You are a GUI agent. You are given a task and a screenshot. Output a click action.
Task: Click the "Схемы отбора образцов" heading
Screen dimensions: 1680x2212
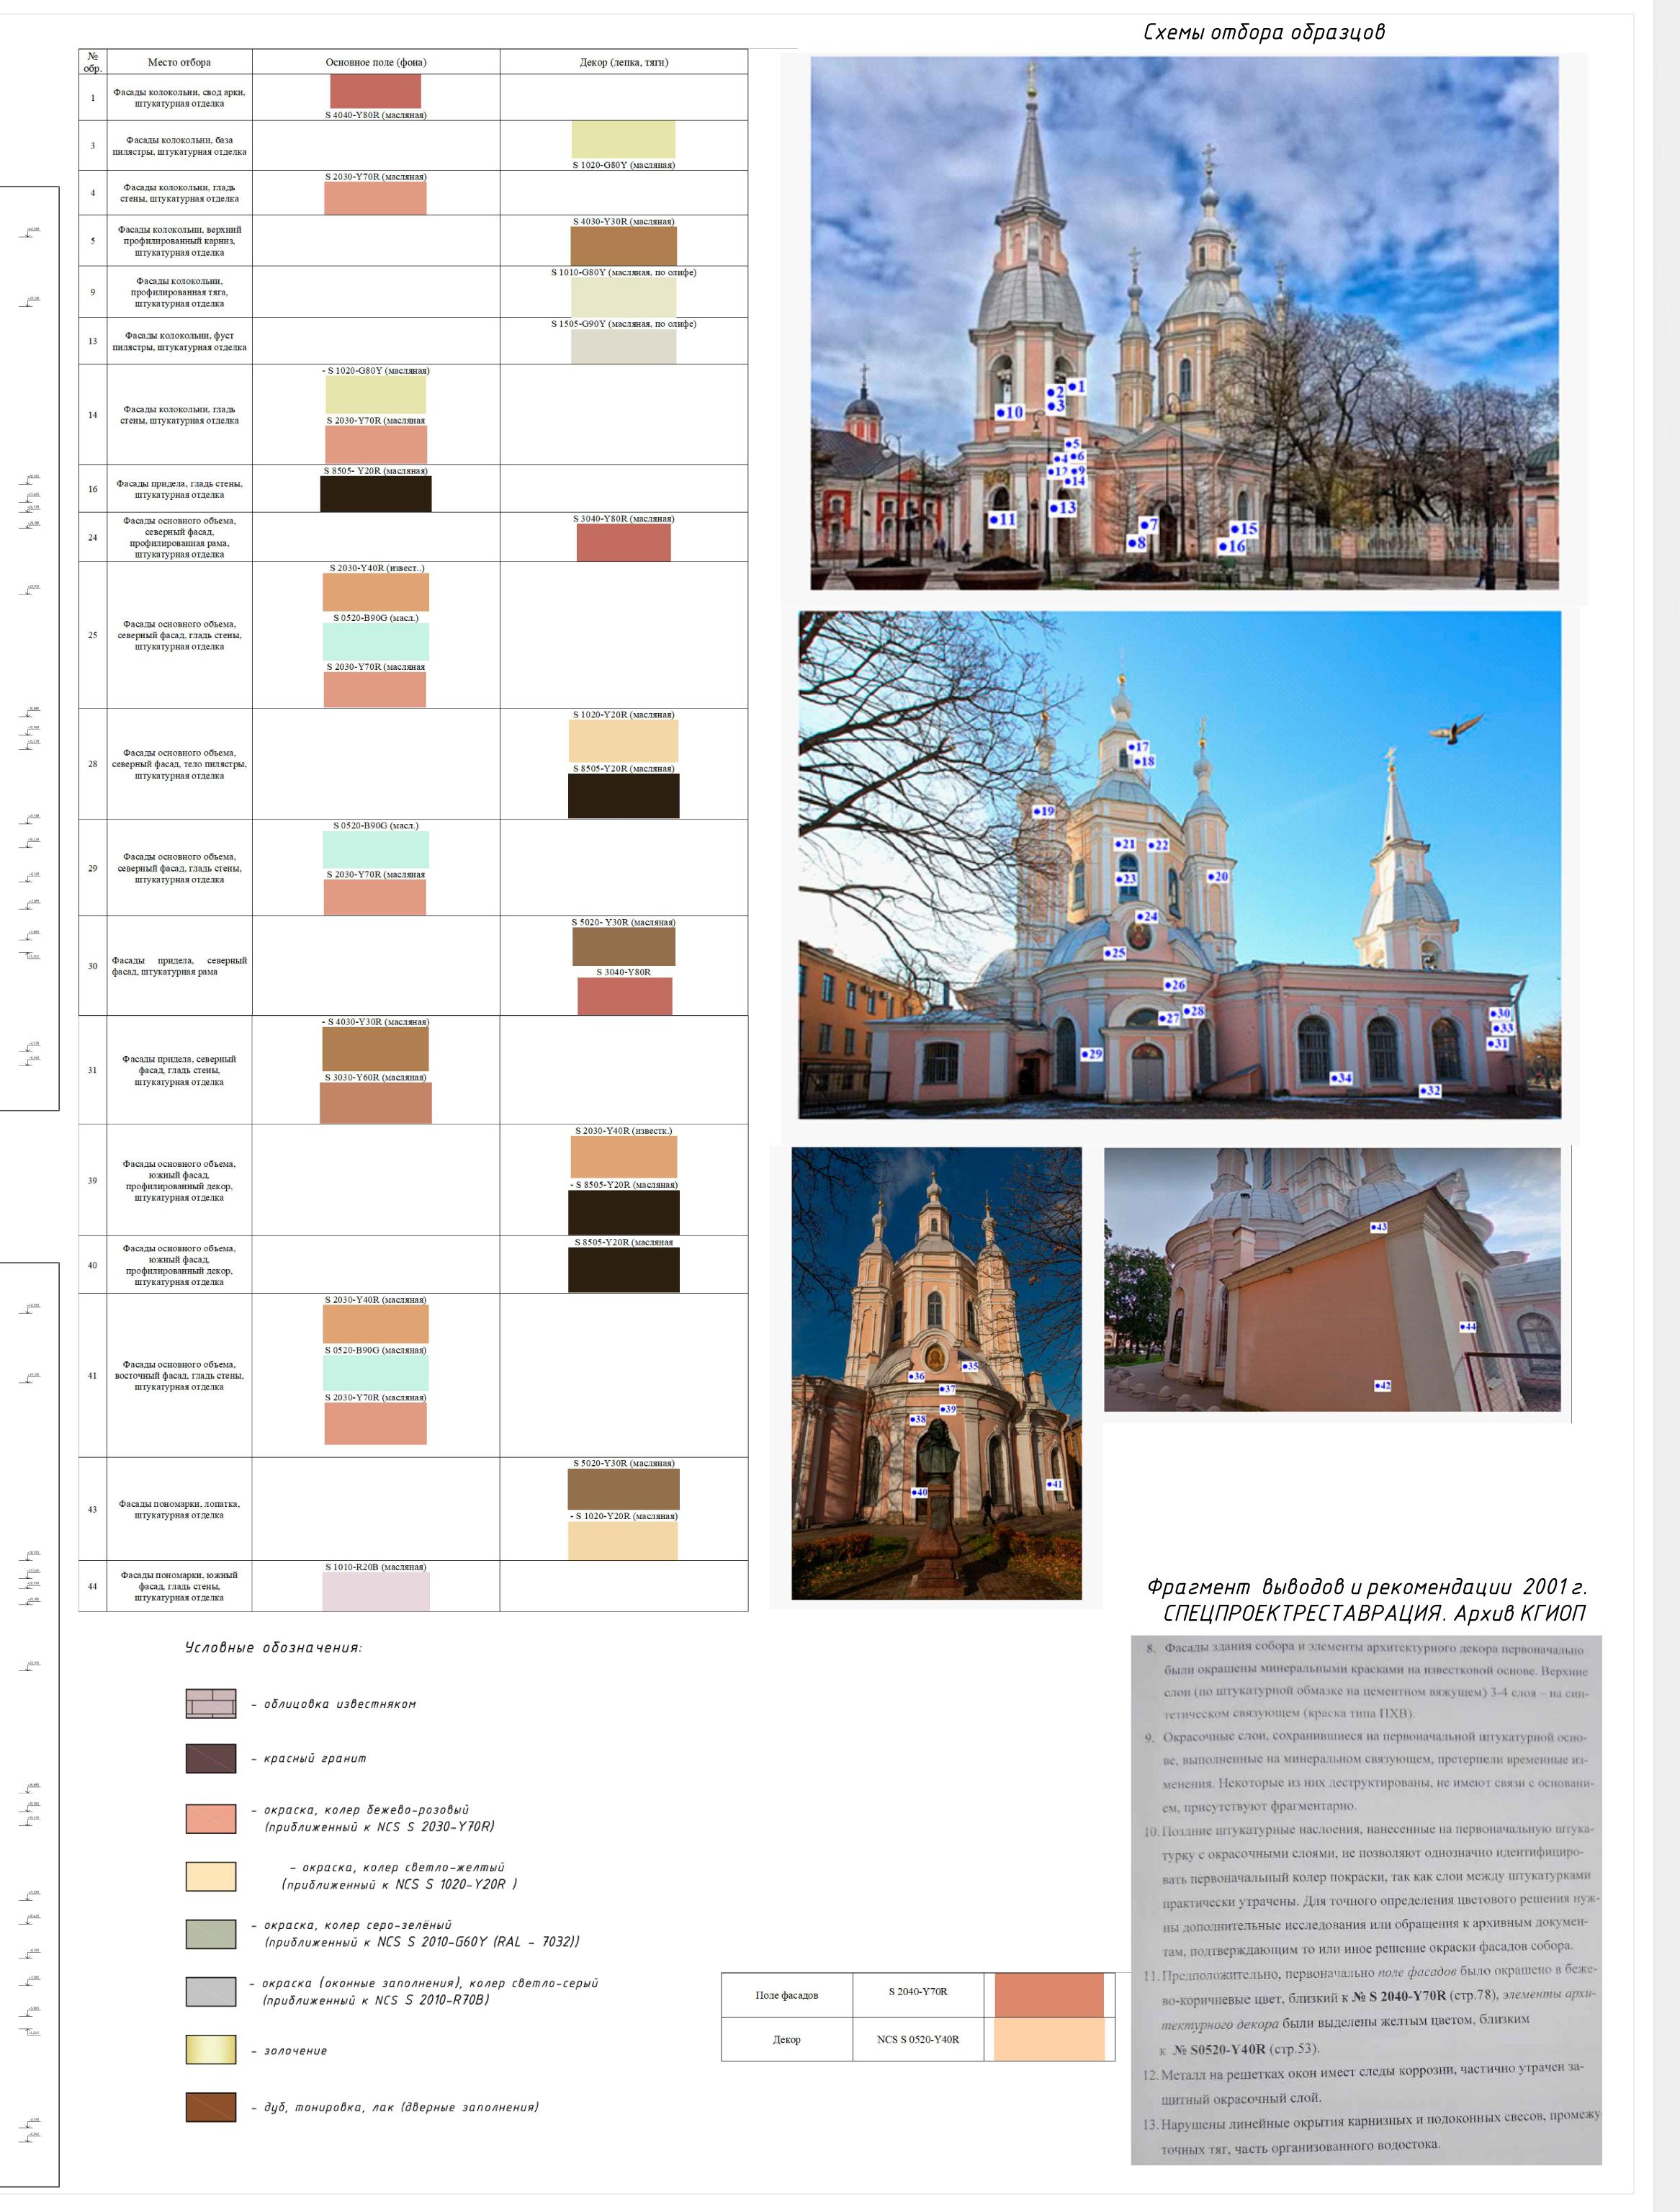click(1264, 32)
